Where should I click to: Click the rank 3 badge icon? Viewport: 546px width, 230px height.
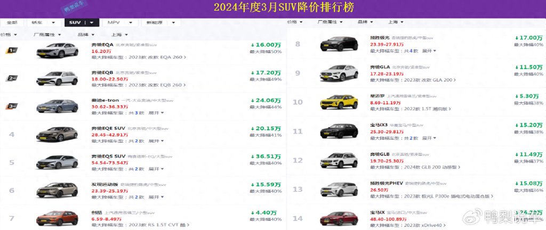(x=12, y=106)
